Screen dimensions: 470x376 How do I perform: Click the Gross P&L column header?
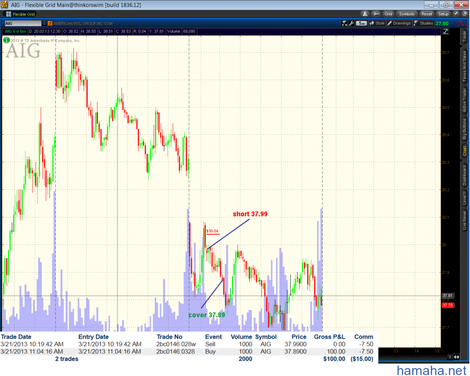coord(329,337)
